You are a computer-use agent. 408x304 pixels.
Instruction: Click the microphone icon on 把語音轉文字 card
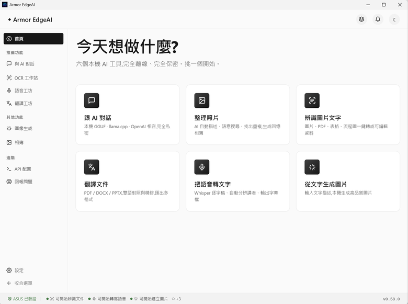202,167
